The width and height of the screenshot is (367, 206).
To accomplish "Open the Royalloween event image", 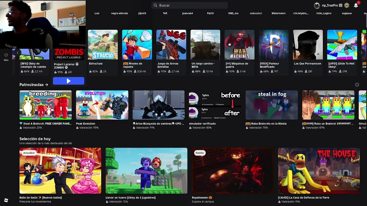I will pyautogui.click(x=233, y=171).
